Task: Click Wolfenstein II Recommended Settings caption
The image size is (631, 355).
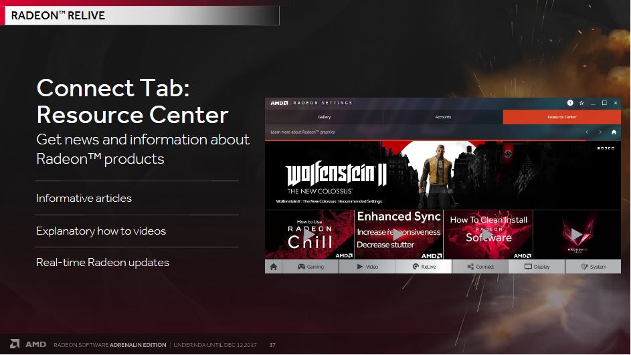Action: [329, 201]
